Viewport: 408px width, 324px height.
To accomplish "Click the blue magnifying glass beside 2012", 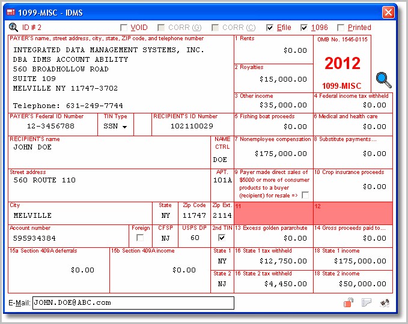I will pos(383,80).
